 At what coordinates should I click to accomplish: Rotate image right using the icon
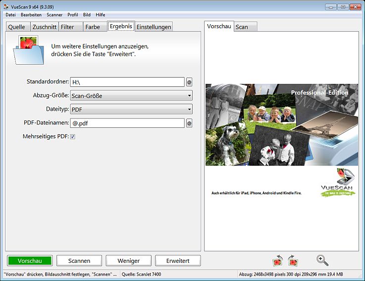pos(293,261)
